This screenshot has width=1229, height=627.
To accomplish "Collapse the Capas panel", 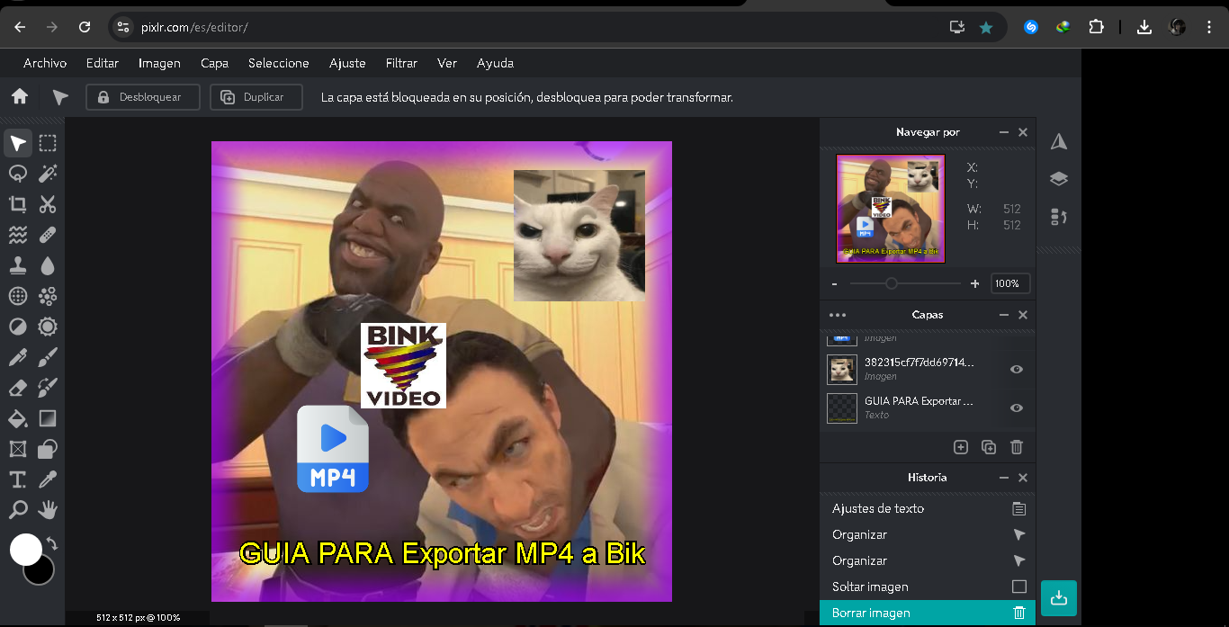I will pos(1004,315).
